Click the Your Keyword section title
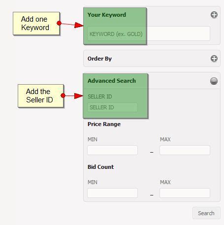This screenshot has width=224, height=225. coord(107,15)
